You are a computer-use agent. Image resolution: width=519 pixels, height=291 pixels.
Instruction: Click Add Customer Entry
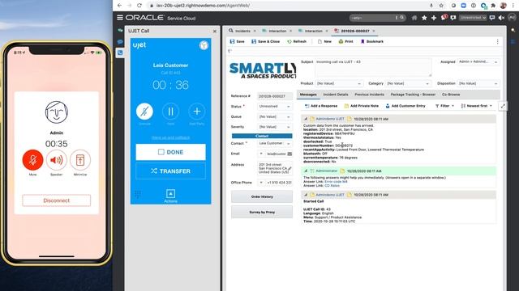pyautogui.click(x=405, y=106)
